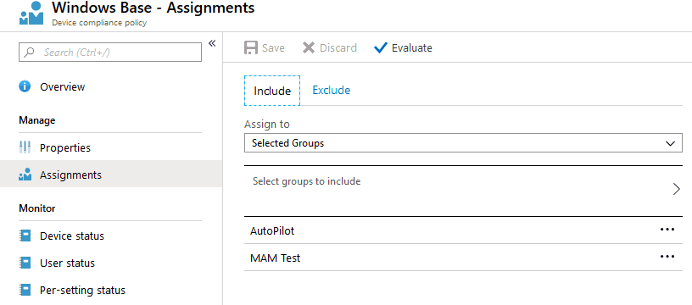Click the Overview info icon
This screenshot has height=305, width=692.
click(x=25, y=86)
